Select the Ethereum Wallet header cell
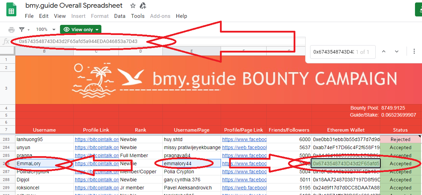This screenshot has height=195, width=422. 346,130
